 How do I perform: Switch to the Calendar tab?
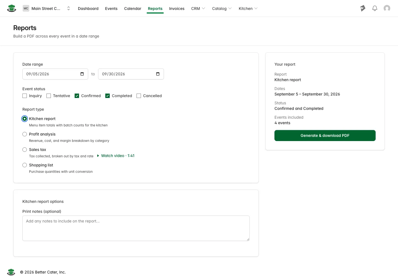pos(133,9)
